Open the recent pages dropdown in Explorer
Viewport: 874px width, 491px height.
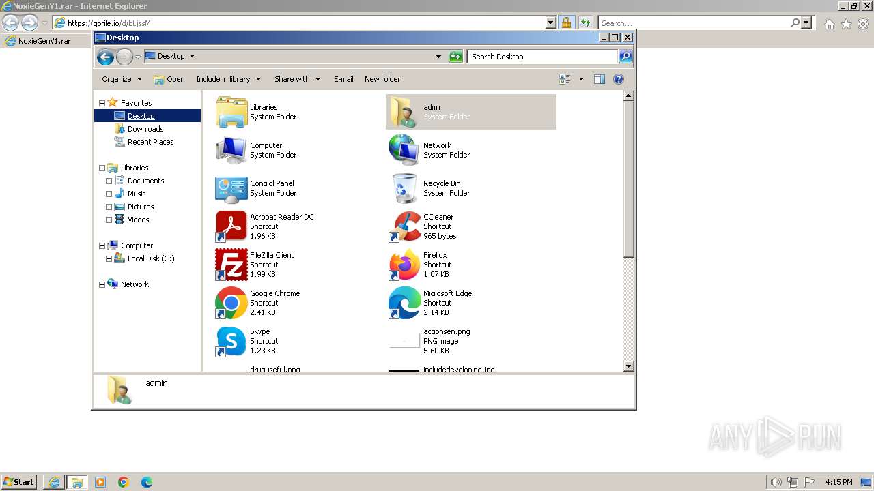tap(137, 57)
